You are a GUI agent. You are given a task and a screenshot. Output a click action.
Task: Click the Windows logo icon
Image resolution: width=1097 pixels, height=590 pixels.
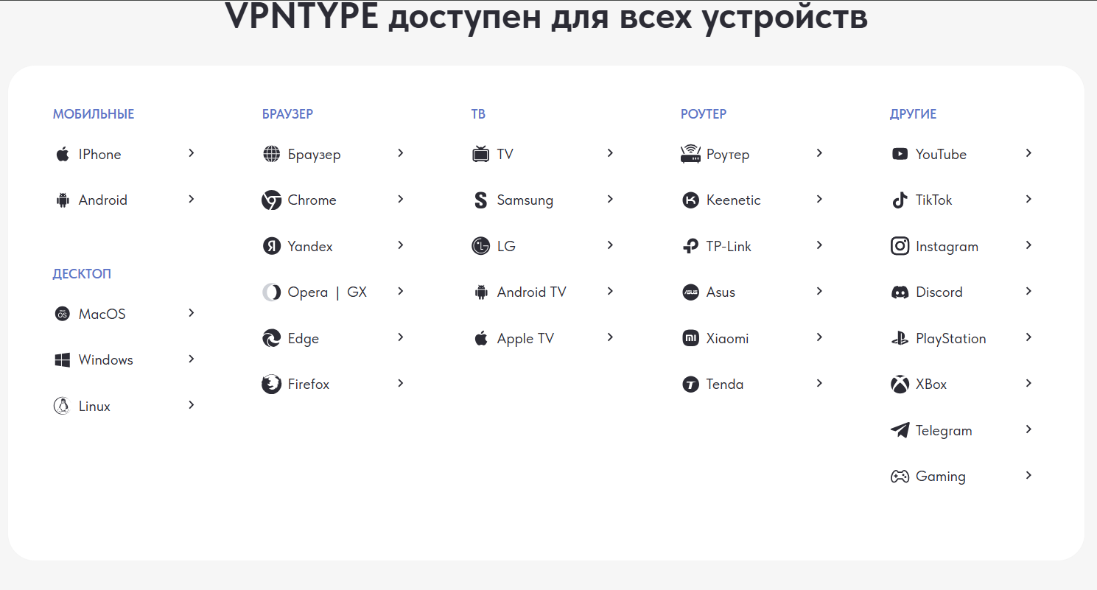(63, 360)
